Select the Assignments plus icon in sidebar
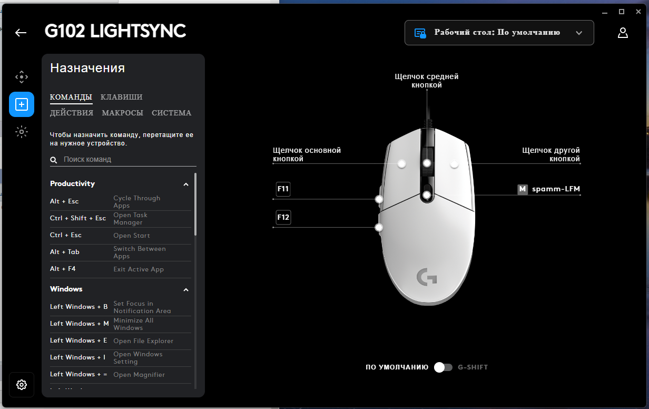The image size is (649, 409). 22,104
